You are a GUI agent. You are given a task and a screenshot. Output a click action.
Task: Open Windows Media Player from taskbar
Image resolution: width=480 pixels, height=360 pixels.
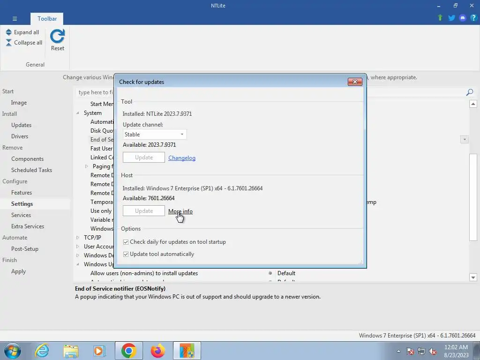99,351
